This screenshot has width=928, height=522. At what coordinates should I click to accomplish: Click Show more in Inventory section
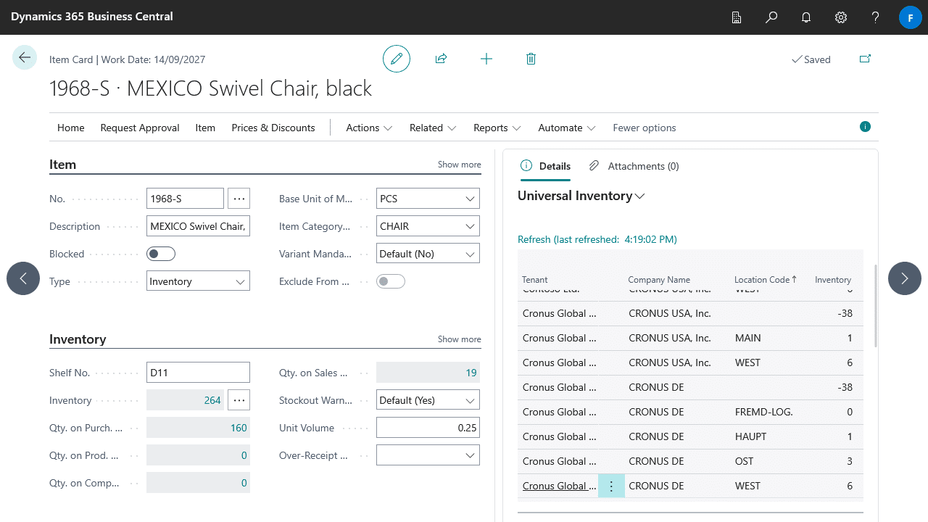click(x=459, y=339)
